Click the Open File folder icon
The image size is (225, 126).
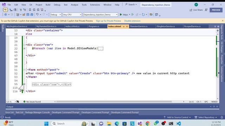tap(24, 15)
